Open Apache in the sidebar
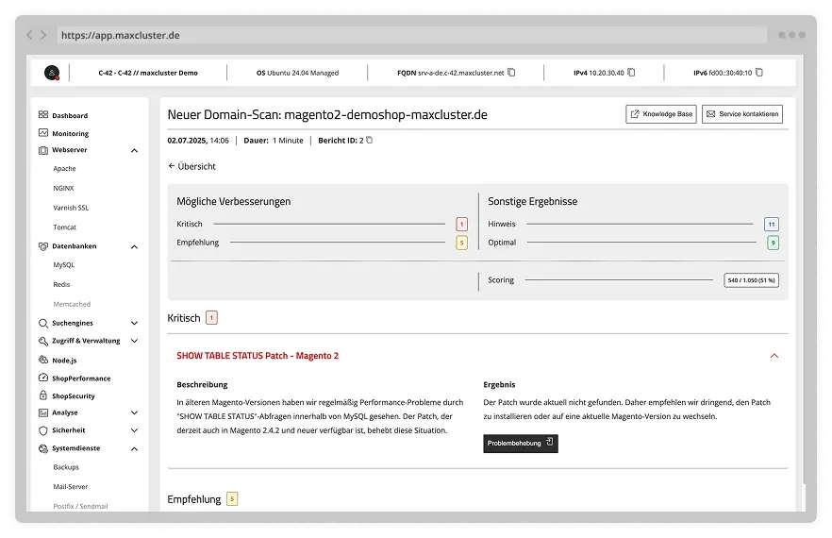Viewport: 832px width, 538px height. [65, 168]
